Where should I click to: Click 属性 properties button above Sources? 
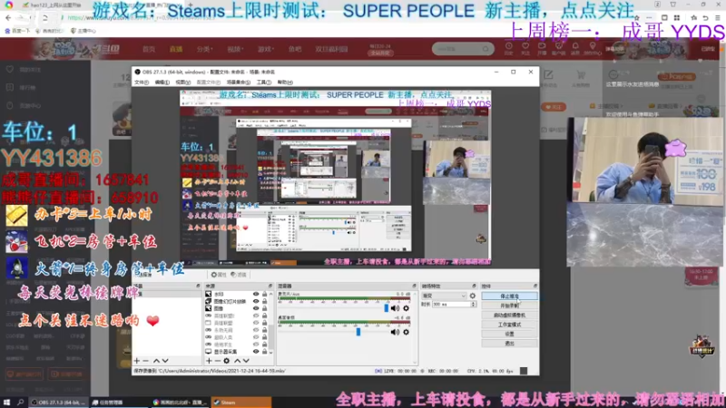pos(219,275)
